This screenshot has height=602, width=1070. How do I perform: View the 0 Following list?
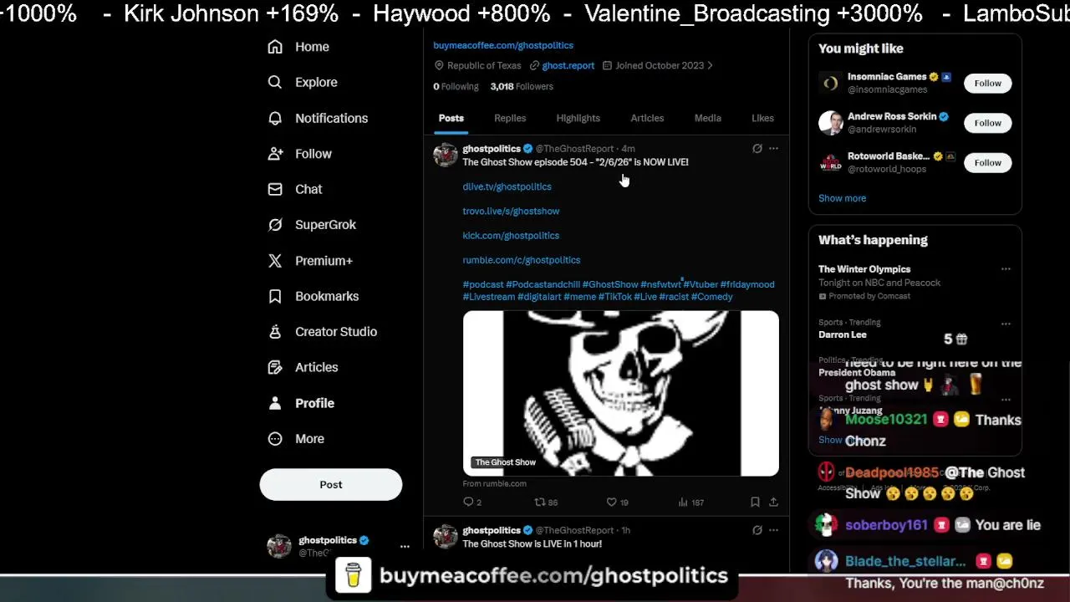tap(456, 86)
